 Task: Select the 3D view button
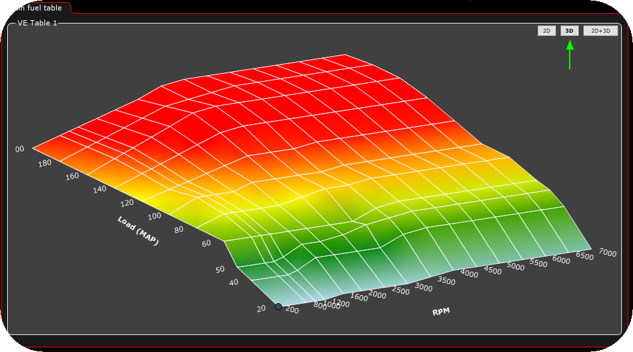(x=569, y=31)
